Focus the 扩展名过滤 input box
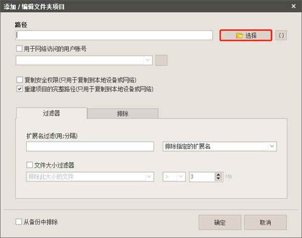The image size is (302, 238). click(x=90, y=146)
